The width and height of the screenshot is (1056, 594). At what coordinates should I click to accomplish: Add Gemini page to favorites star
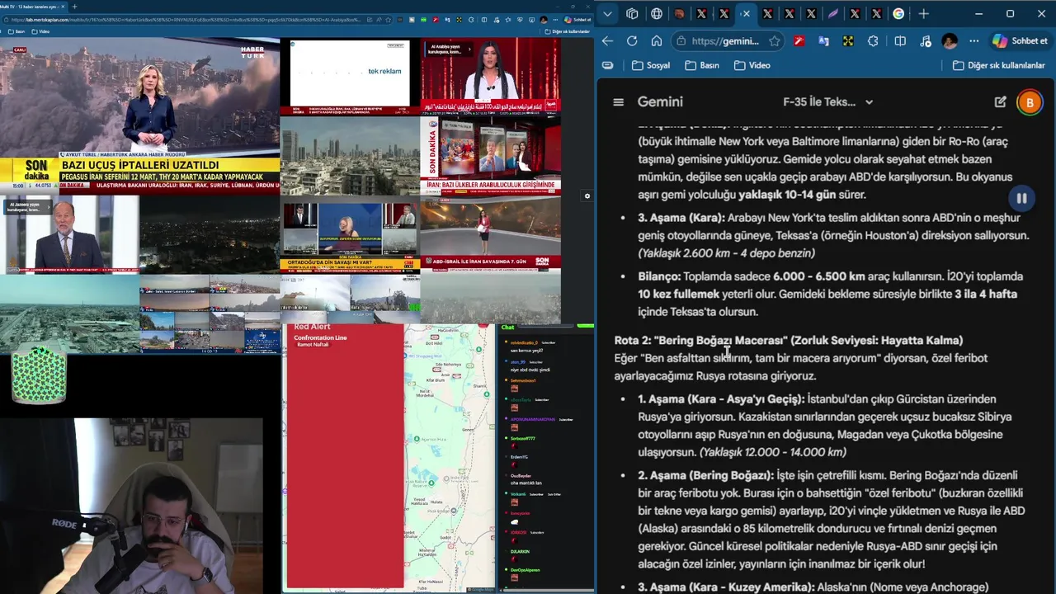(775, 40)
